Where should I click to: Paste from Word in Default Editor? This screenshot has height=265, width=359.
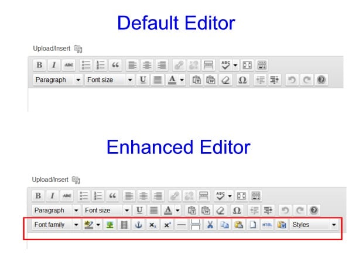[x=211, y=80]
